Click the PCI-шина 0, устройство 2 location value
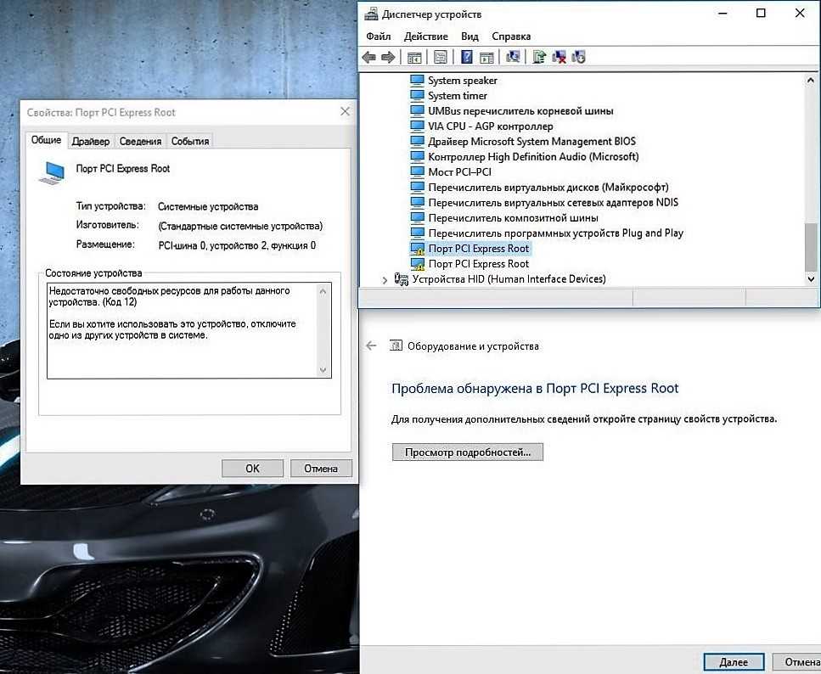 click(237, 245)
